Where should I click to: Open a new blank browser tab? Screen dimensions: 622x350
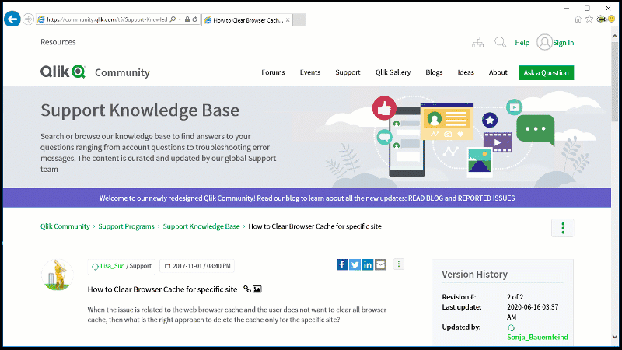click(x=299, y=20)
